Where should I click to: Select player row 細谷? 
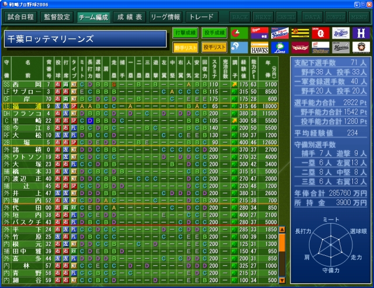coord(140,280)
